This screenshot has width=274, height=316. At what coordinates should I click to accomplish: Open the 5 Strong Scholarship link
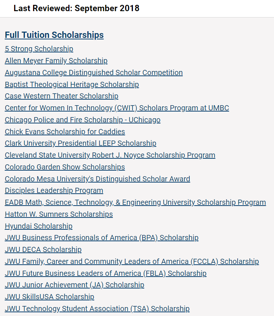pos(39,49)
